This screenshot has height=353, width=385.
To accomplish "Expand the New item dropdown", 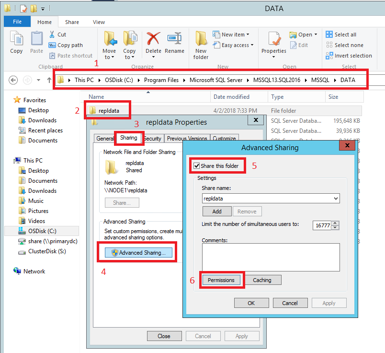I will [248, 35].
